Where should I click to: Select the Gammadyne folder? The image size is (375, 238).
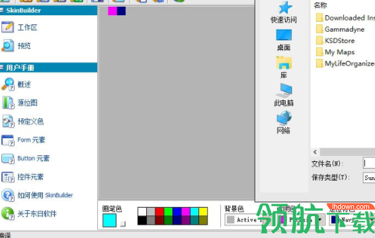(x=340, y=29)
